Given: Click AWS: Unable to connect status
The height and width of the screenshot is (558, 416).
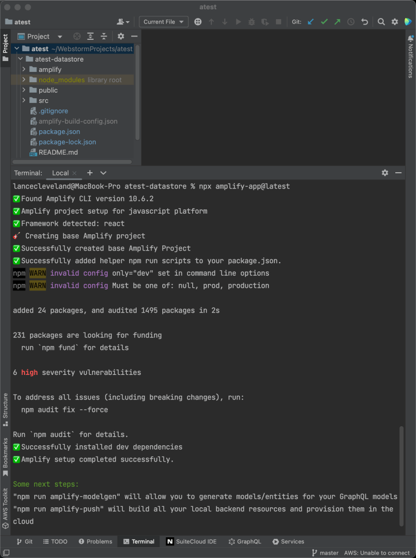Looking at the screenshot, I should pyautogui.click(x=377, y=553).
